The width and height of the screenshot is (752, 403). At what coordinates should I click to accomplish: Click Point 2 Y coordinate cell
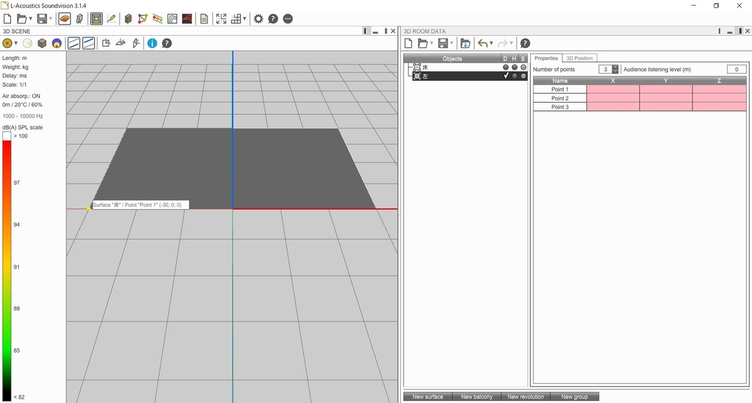click(666, 98)
